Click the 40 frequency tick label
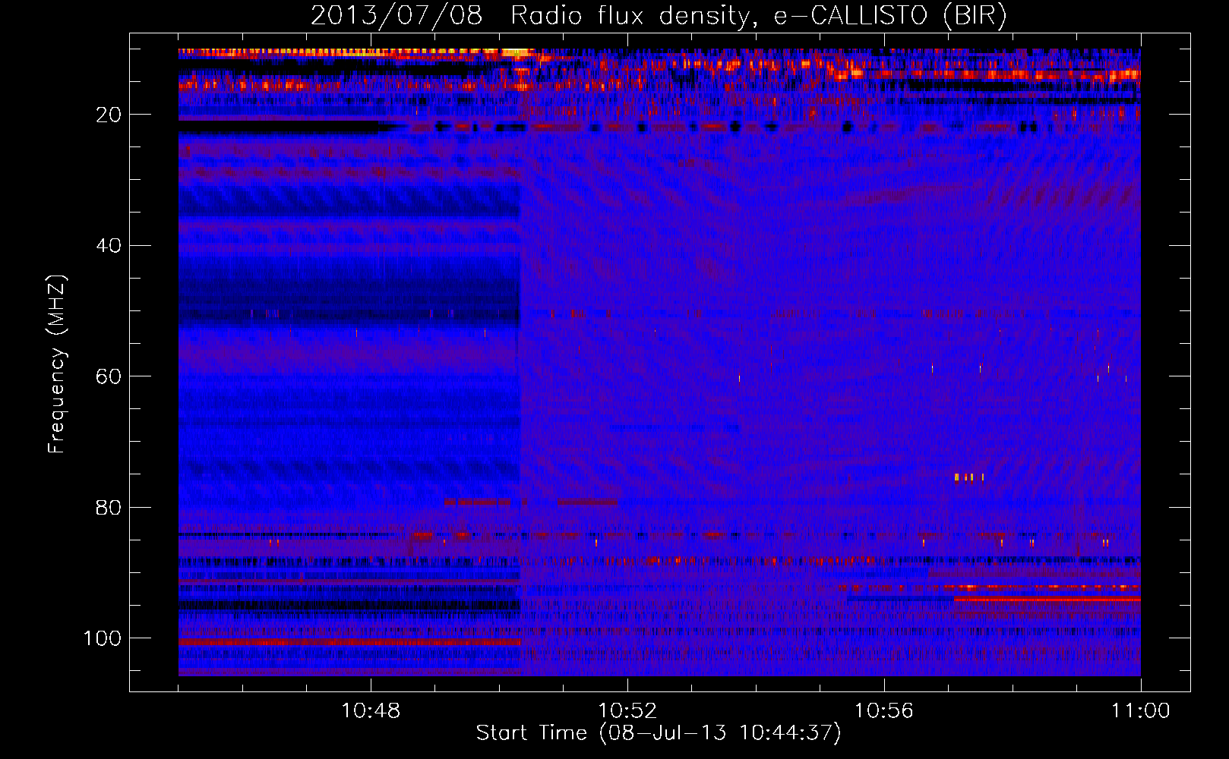The height and width of the screenshot is (759, 1229). tap(109, 246)
